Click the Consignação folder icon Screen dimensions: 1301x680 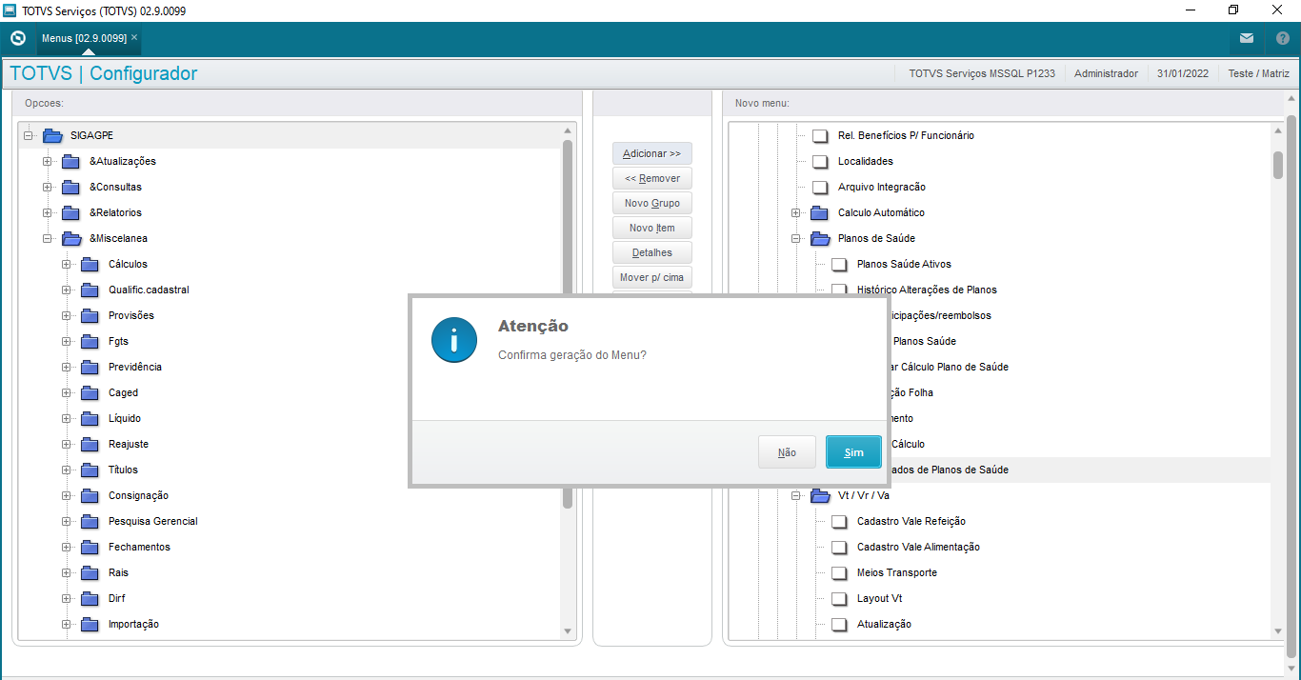90,495
